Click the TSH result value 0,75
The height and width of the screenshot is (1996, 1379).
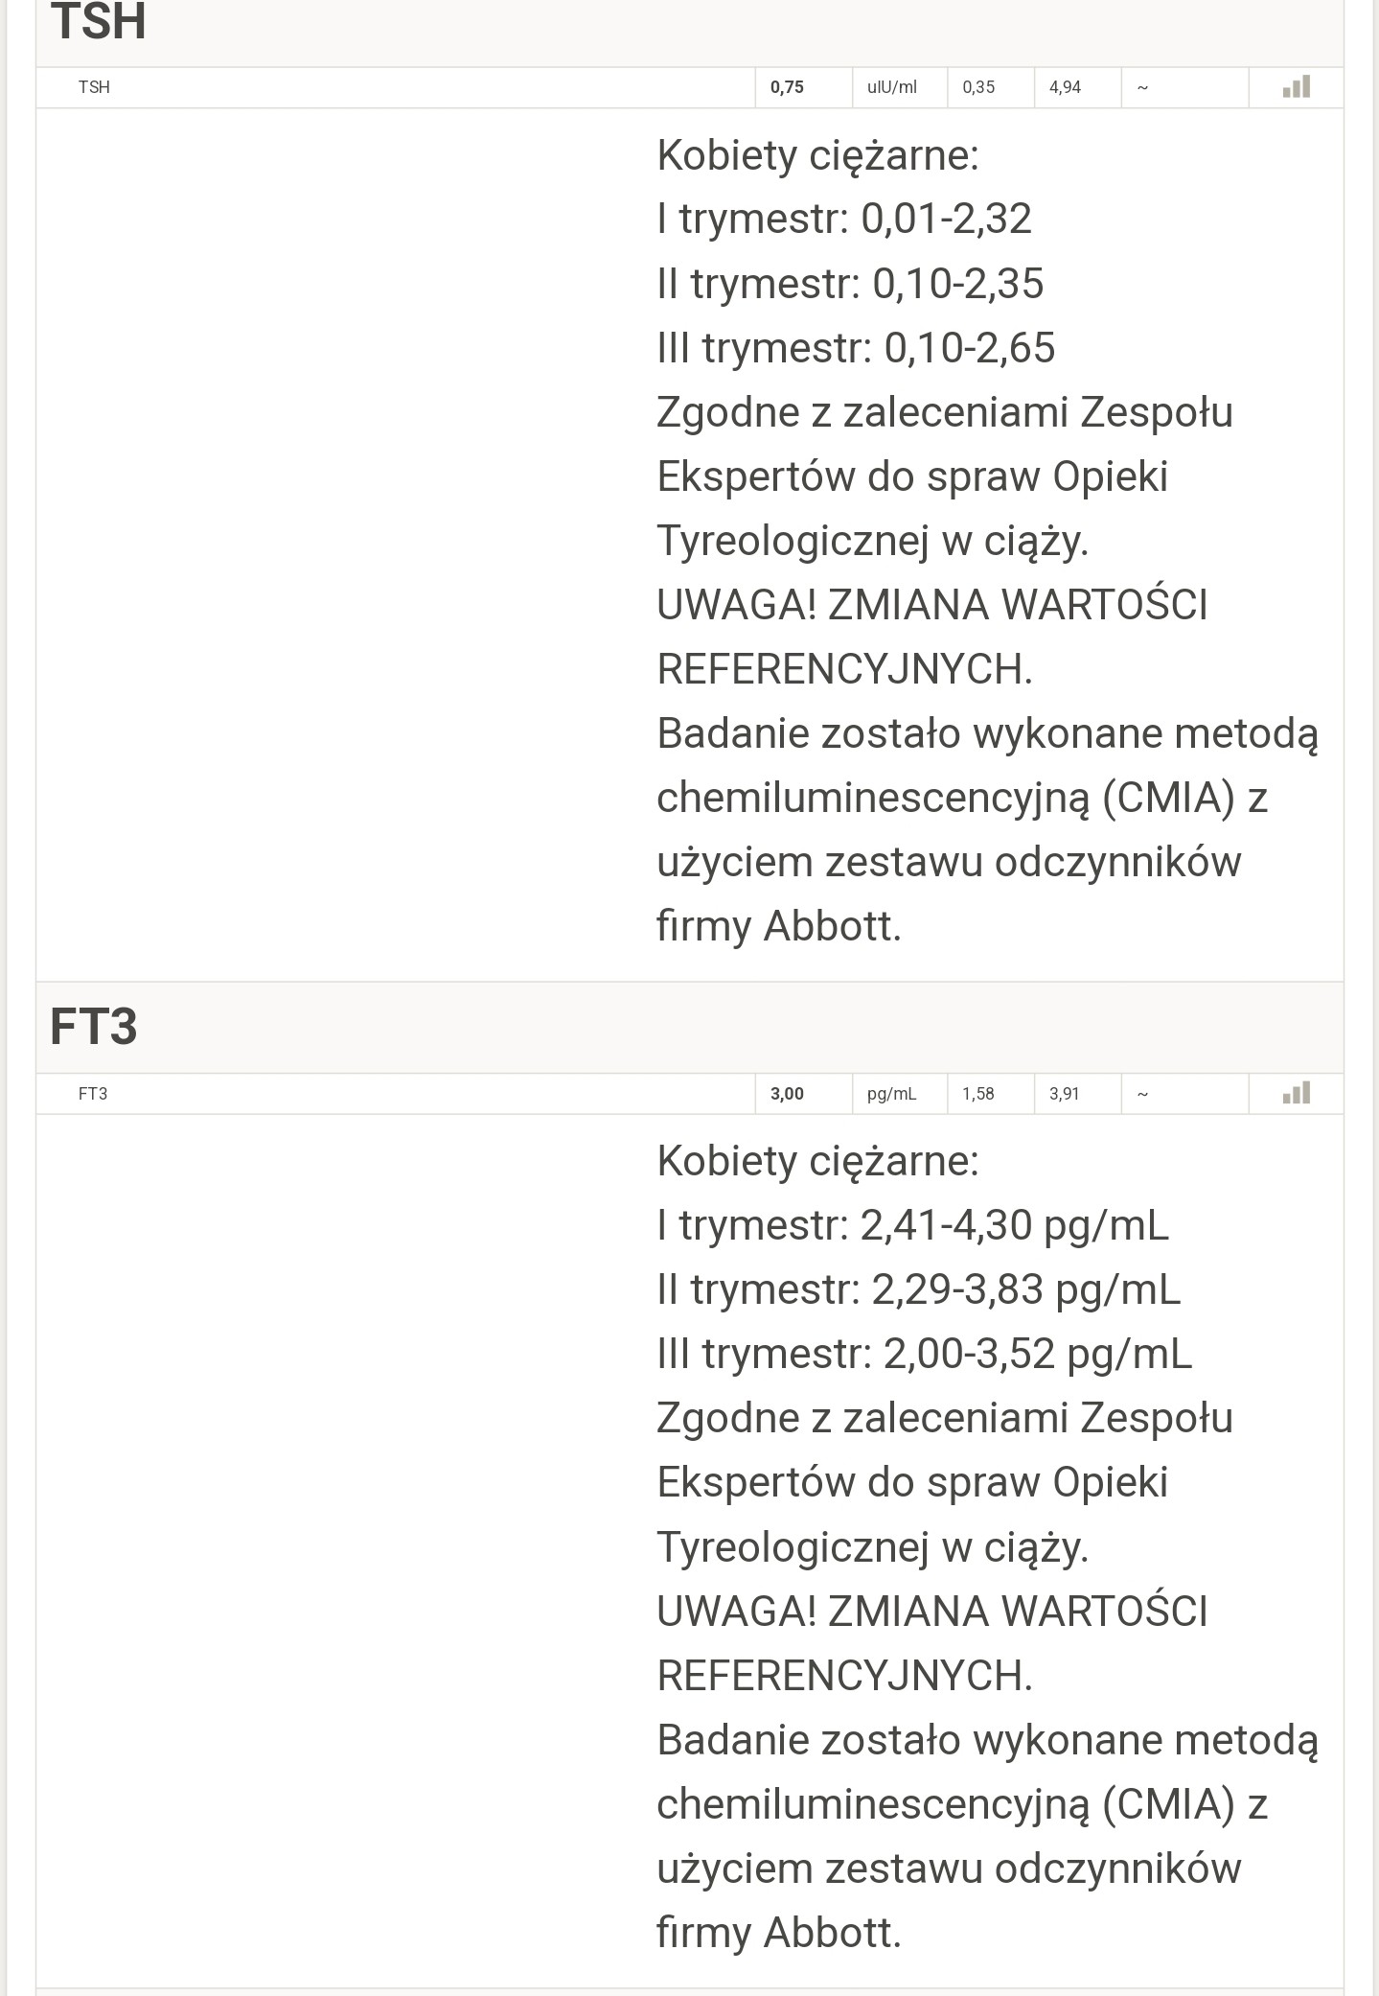(787, 87)
